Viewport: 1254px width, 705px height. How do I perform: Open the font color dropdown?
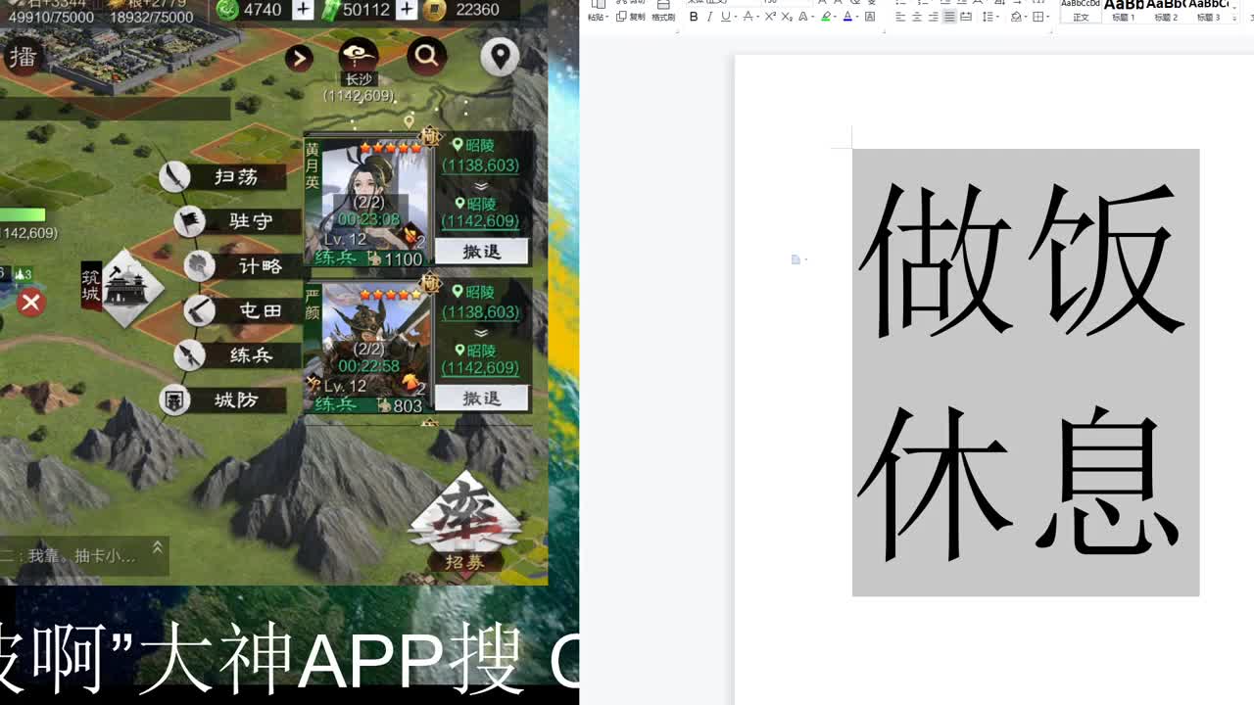pyautogui.click(x=857, y=17)
